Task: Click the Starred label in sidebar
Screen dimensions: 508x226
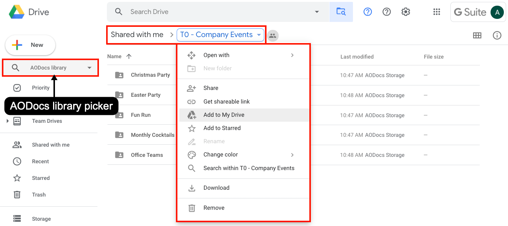Action: (x=41, y=178)
